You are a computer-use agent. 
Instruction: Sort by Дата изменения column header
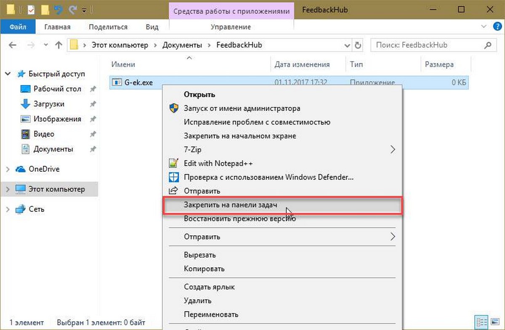pos(302,64)
